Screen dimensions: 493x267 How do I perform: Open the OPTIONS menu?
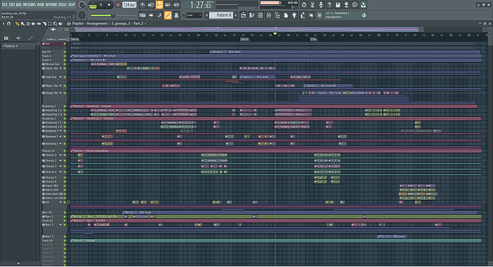[52, 5]
